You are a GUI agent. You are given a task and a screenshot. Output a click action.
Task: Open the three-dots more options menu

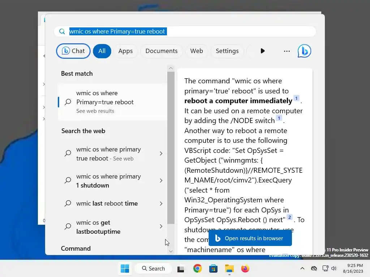click(x=287, y=51)
